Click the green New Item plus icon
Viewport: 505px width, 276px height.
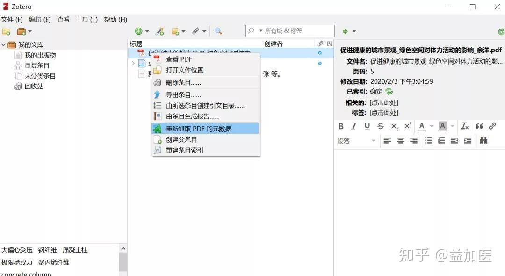tap(138, 31)
